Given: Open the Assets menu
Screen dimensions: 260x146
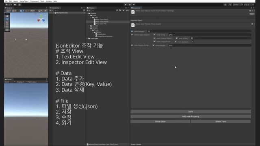Looking at the screenshot, I should [x=15, y=1].
